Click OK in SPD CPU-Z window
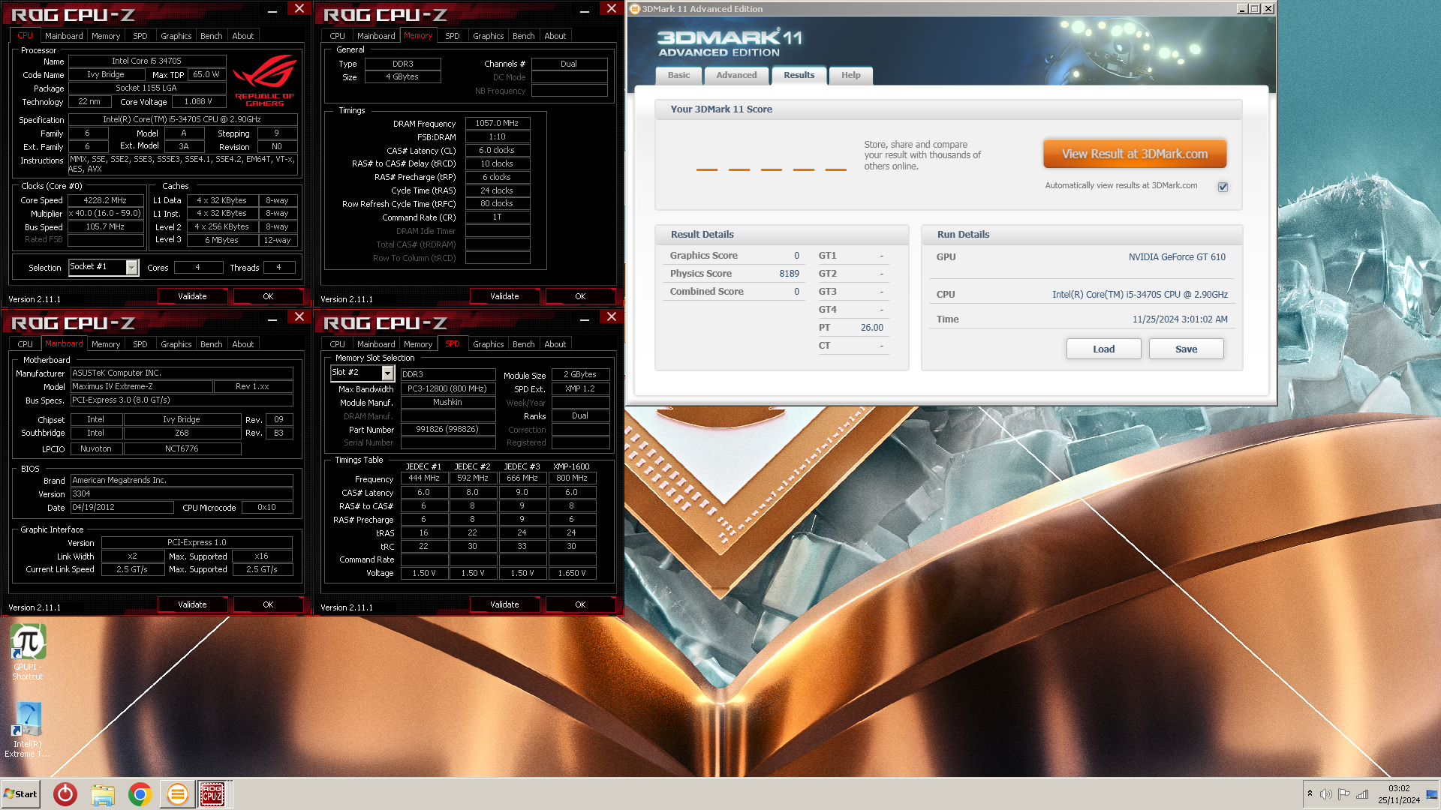The width and height of the screenshot is (1441, 810). 580,604
